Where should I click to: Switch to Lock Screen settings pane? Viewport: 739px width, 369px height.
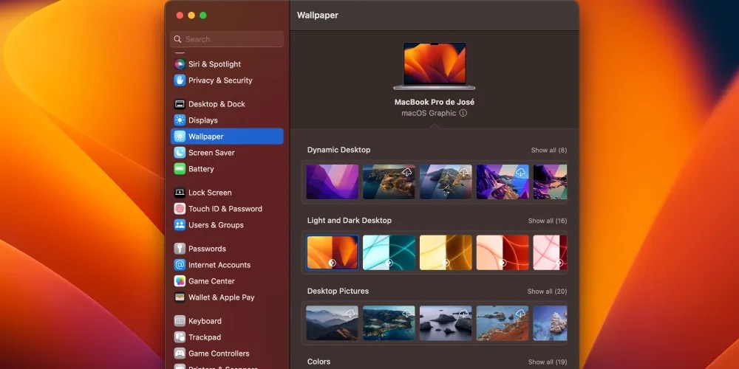click(210, 193)
